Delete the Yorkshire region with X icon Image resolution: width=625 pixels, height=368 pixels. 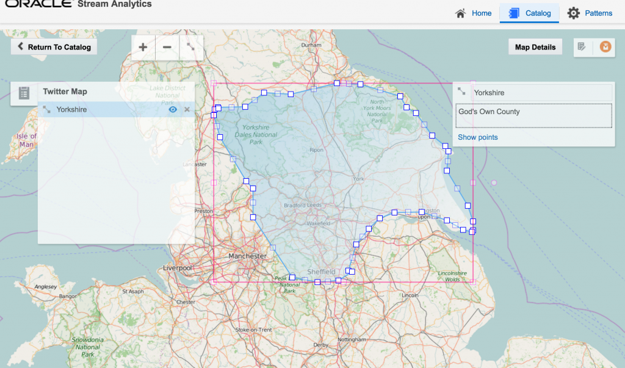click(x=187, y=110)
